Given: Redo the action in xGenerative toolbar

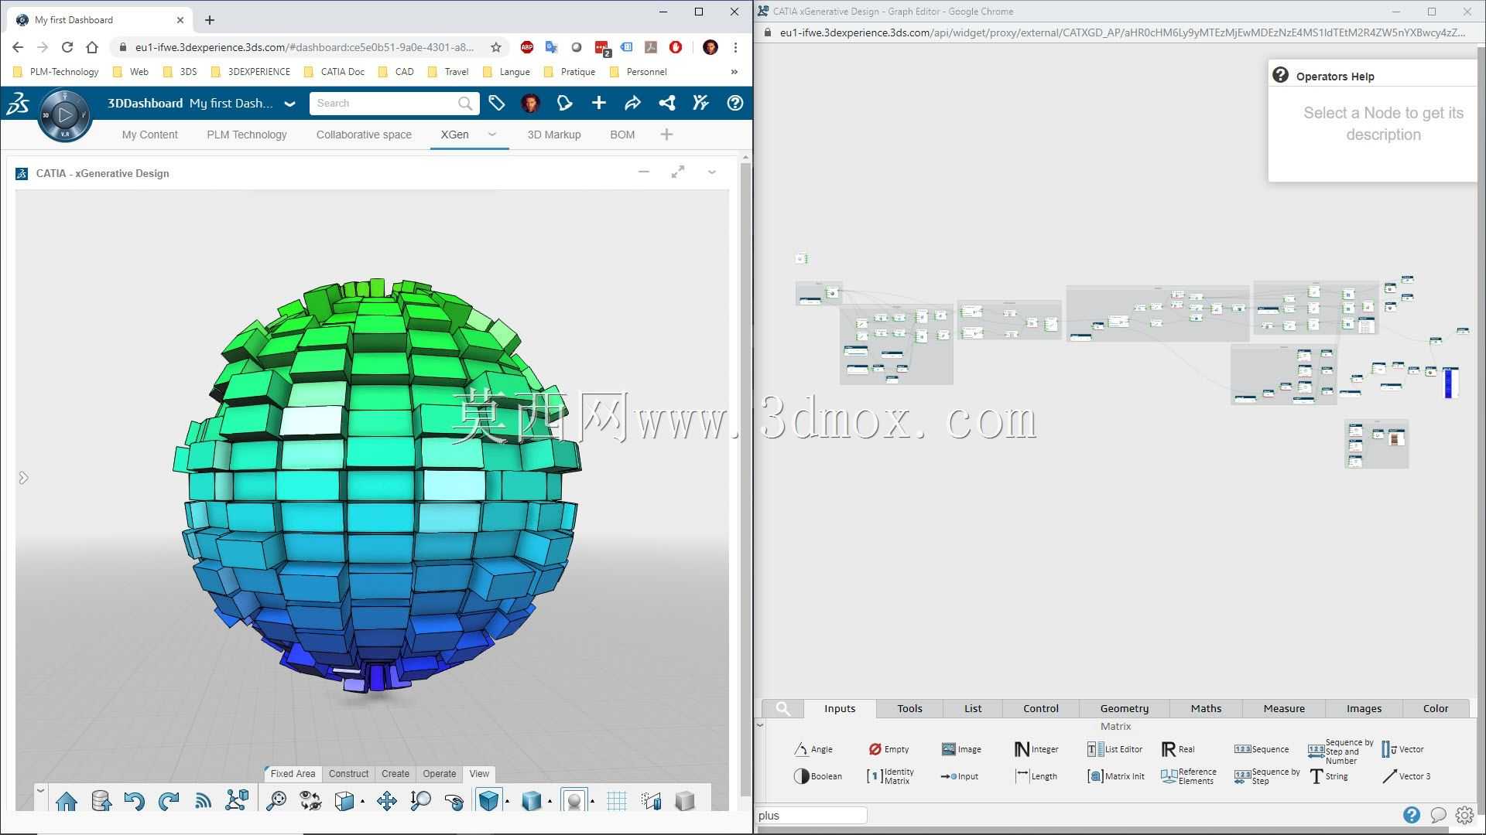Looking at the screenshot, I should (169, 801).
